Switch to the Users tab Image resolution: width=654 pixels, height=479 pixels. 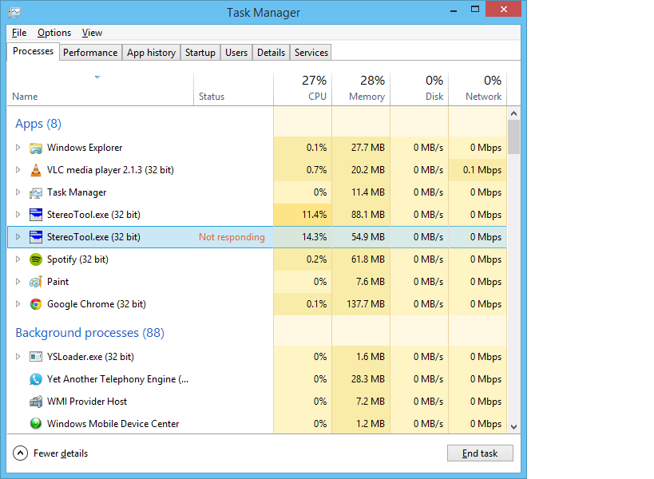236,53
